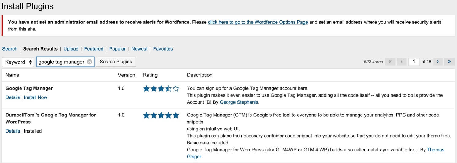Click the Description column header

coord(199,75)
